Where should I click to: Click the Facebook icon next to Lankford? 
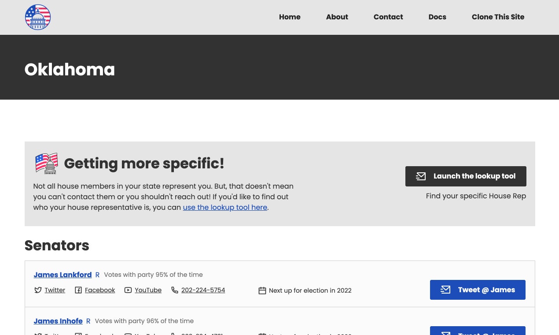[78, 290]
